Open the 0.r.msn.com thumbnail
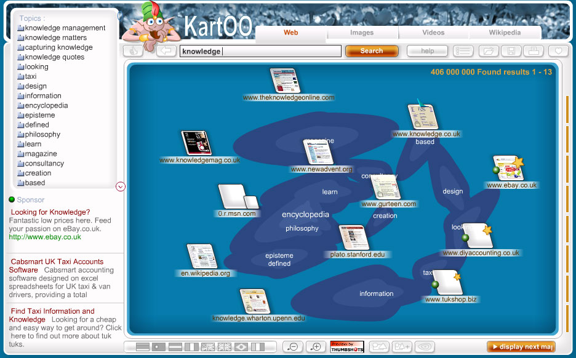The image size is (576, 358). click(238, 197)
